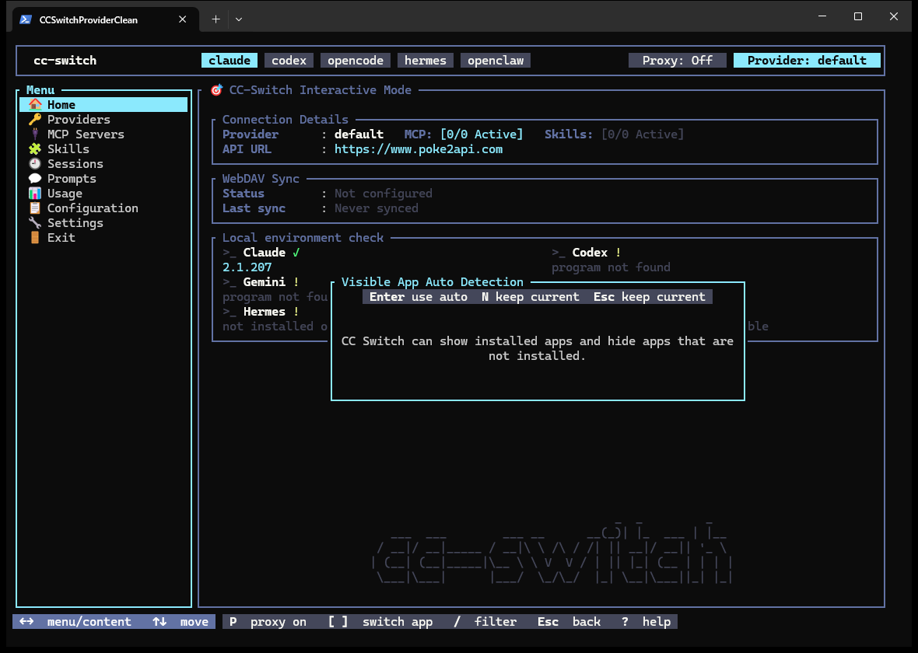This screenshot has height=653, width=918.
Task: Click the '? help' footer hint
Action: click(x=646, y=621)
